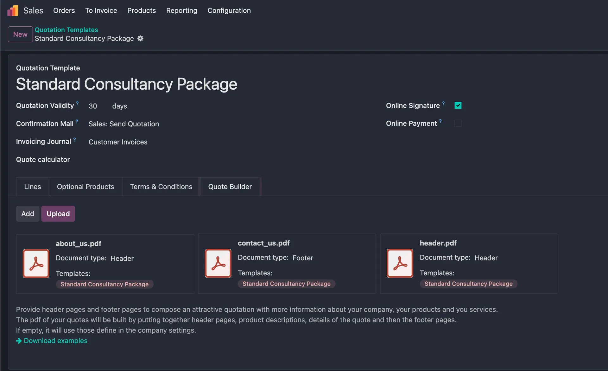Screen dimensions: 608x371
Task: Click the about_us.pdf PDF icon
Action: [36, 264]
